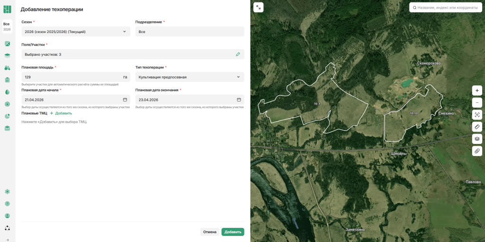Open the pie chart reports sidebar icon

click(7, 116)
